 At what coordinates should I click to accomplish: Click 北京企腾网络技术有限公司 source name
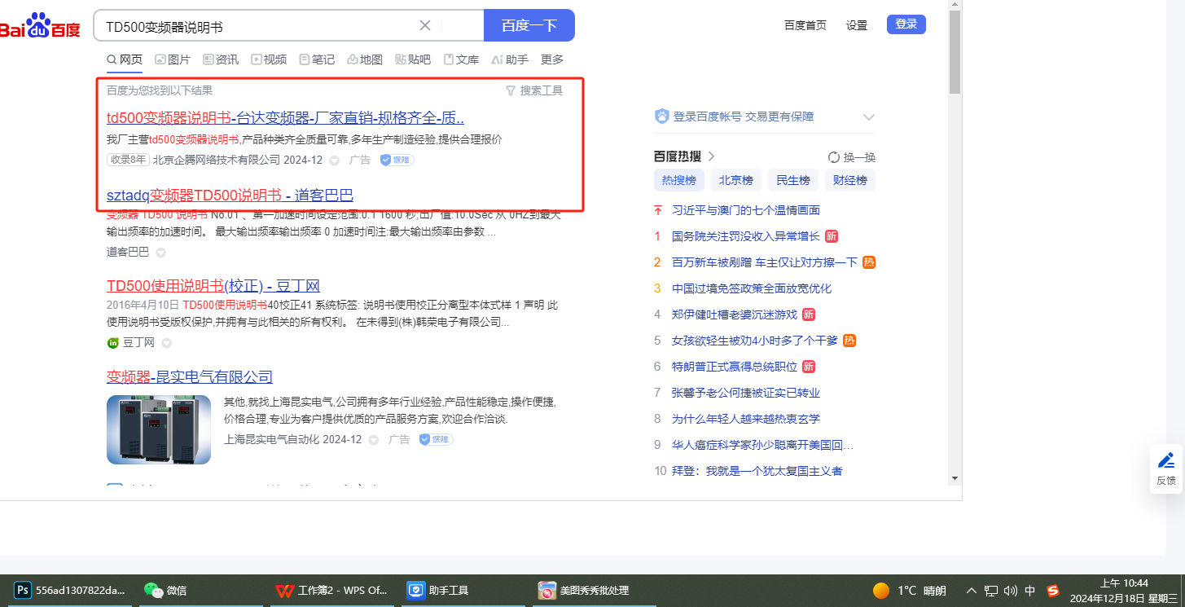pyautogui.click(x=217, y=160)
